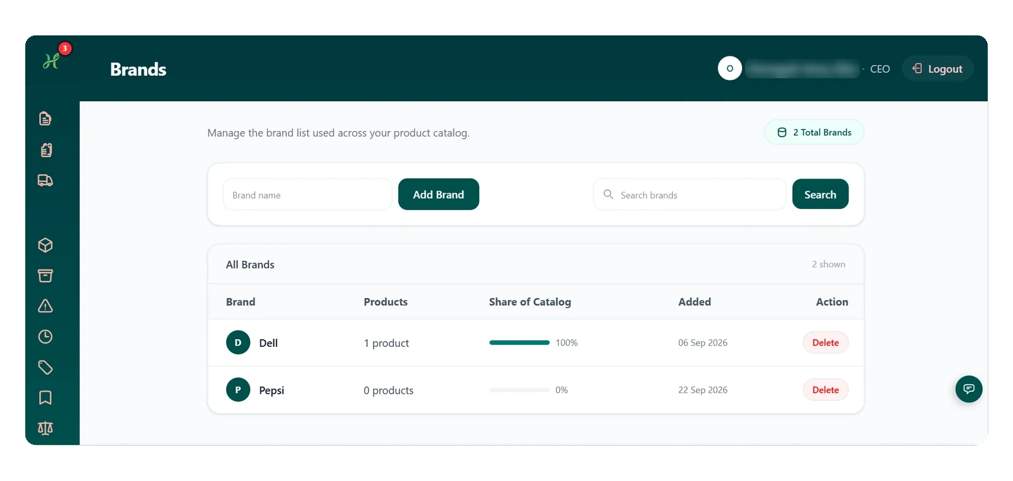The image size is (1013, 481).
Task: Click the Search button
Action: tap(820, 194)
